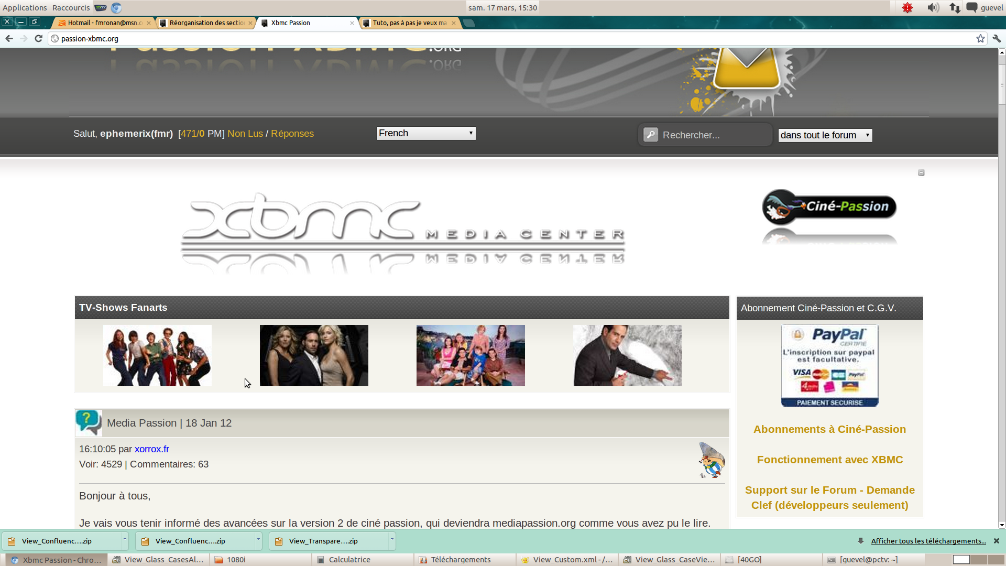Click the browser forward arrow
This screenshot has height=566, width=1006.
(24, 38)
